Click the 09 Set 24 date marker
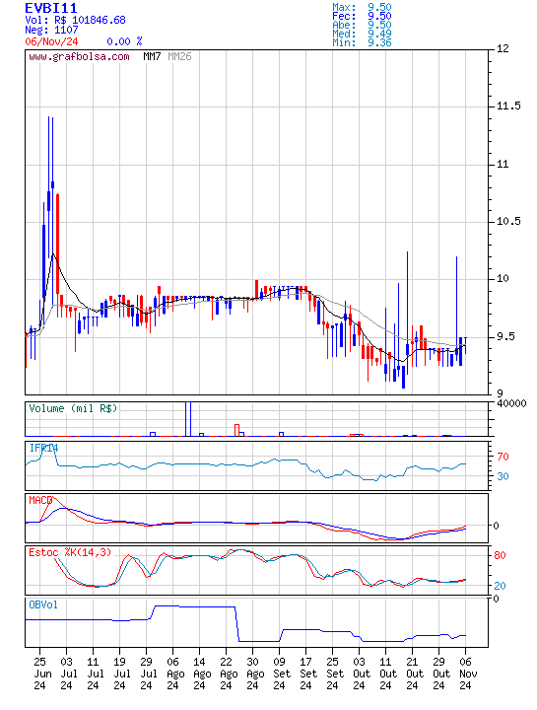The height and width of the screenshot is (710, 537). [279, 674]
